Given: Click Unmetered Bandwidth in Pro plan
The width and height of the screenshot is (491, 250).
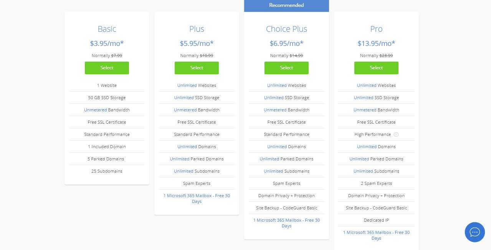Looking at the screenshot, I should pyautogui.click(x=376, y=110).
